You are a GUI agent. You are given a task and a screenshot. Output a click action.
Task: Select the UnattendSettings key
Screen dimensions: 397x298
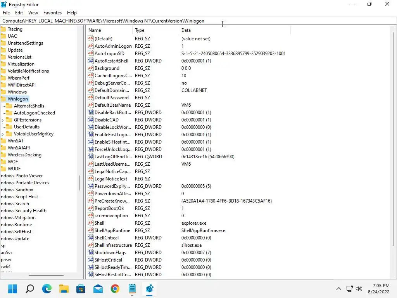(x=25, y=43)
